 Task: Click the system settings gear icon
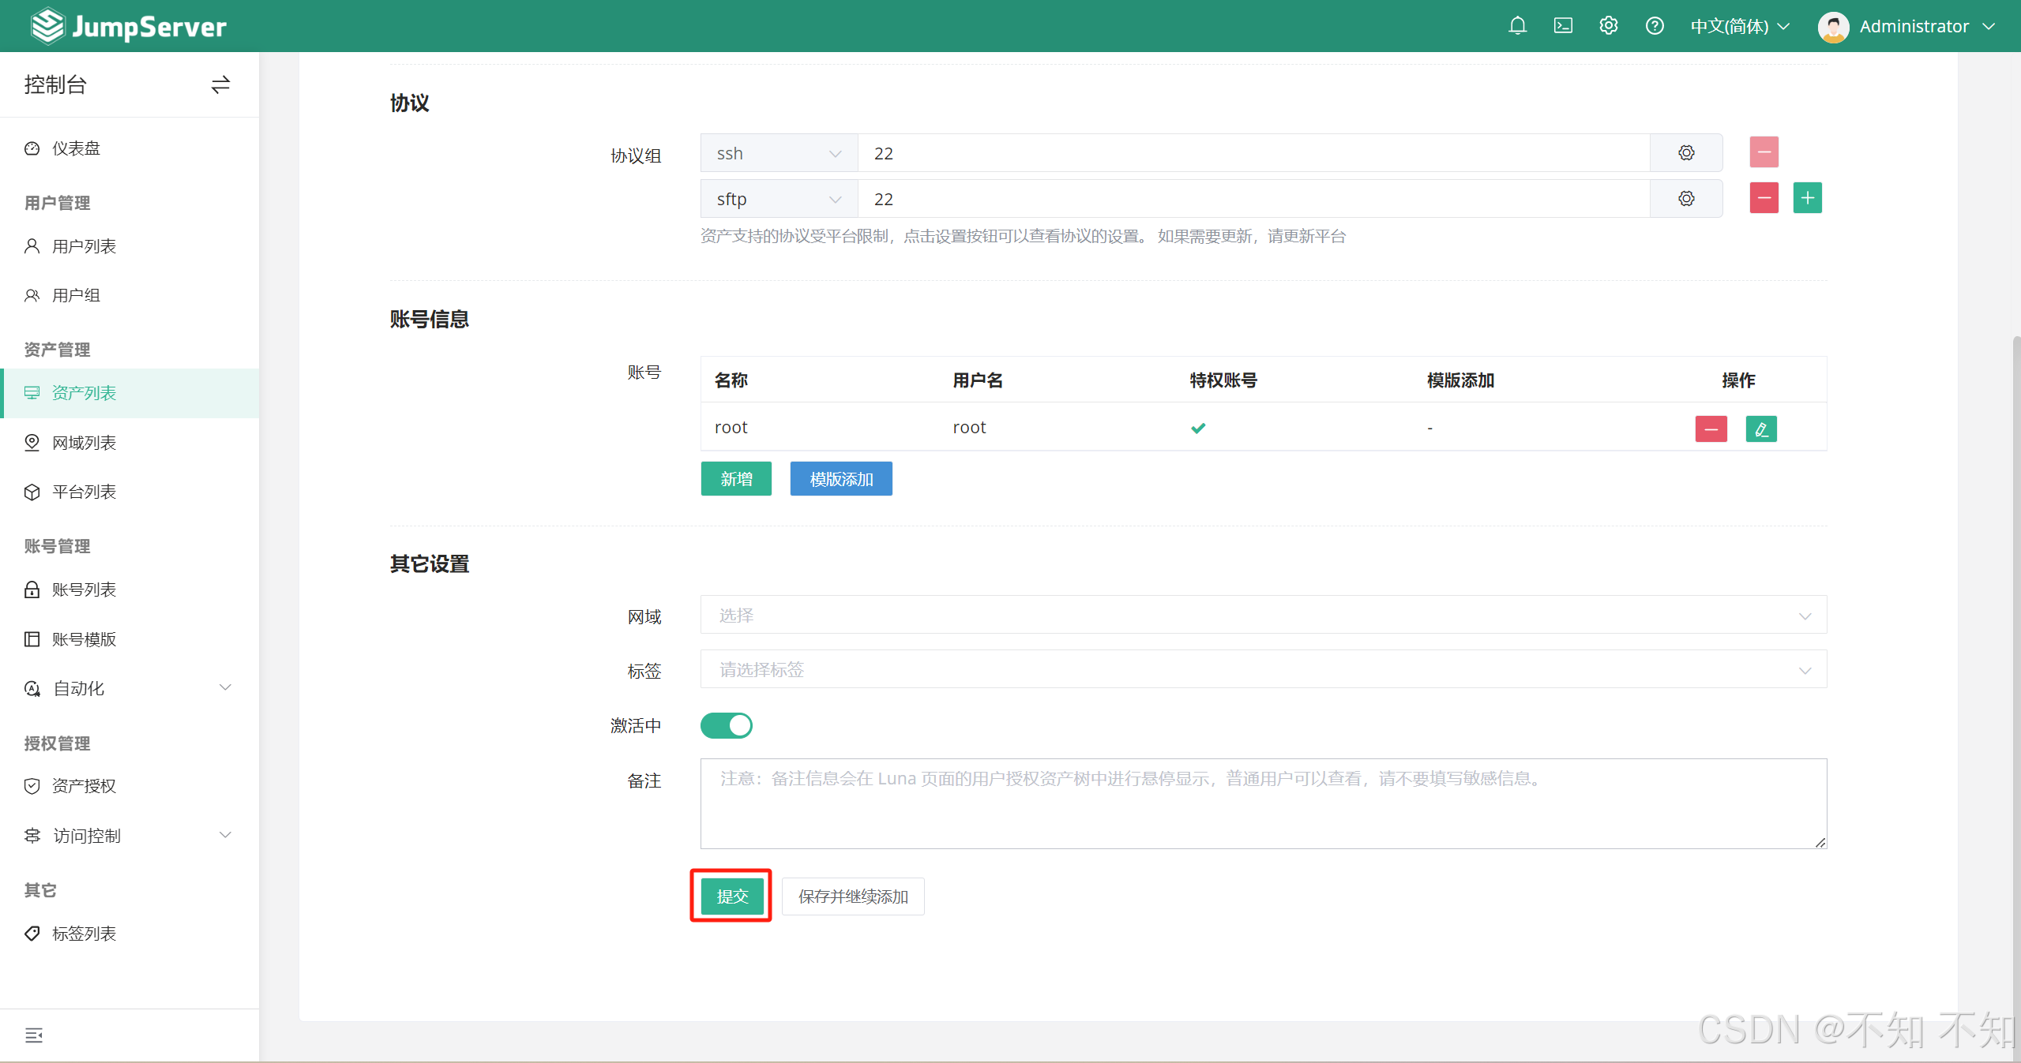coord(1608,26)
